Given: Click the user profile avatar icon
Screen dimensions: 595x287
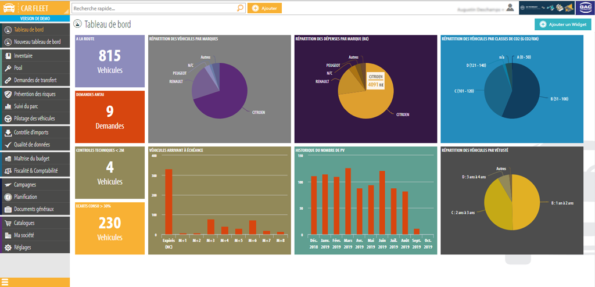Looking at the screenshot, I should click(x=510, y=8).
